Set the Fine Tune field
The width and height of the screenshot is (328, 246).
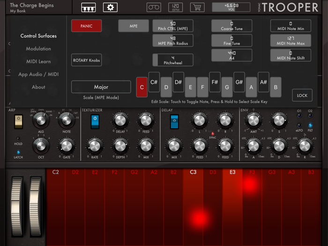click(x=232, y=41)
